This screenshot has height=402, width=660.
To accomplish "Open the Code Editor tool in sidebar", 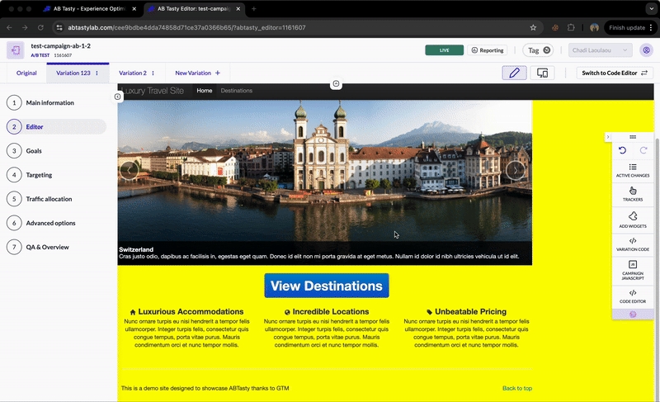I will tap(633, 296).
